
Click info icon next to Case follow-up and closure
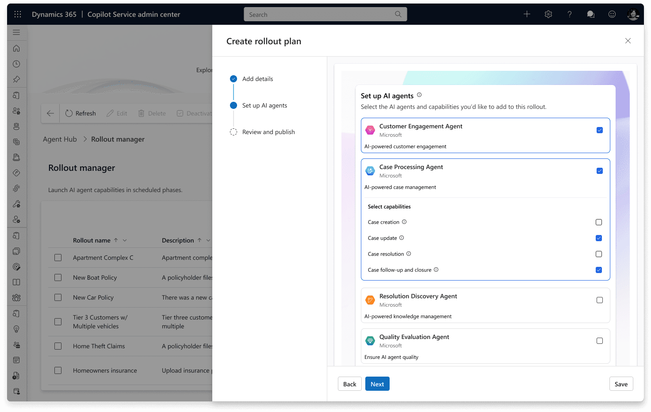click(436, 270)
